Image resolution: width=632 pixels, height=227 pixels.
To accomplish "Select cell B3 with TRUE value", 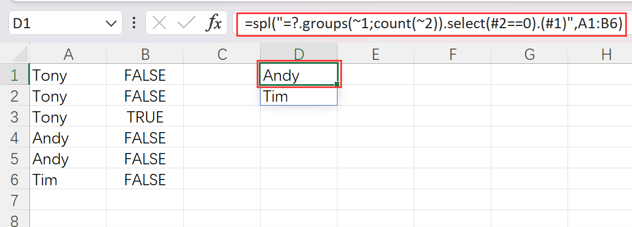I will click(x=145, y=117).
